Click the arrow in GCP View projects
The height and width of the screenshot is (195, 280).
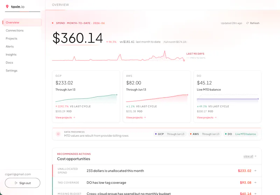pyautogui.click(x=74, y=118)
